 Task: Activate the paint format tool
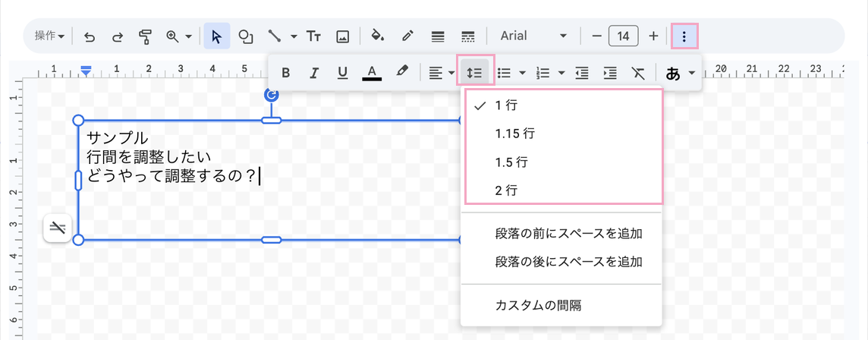point(145,36)
